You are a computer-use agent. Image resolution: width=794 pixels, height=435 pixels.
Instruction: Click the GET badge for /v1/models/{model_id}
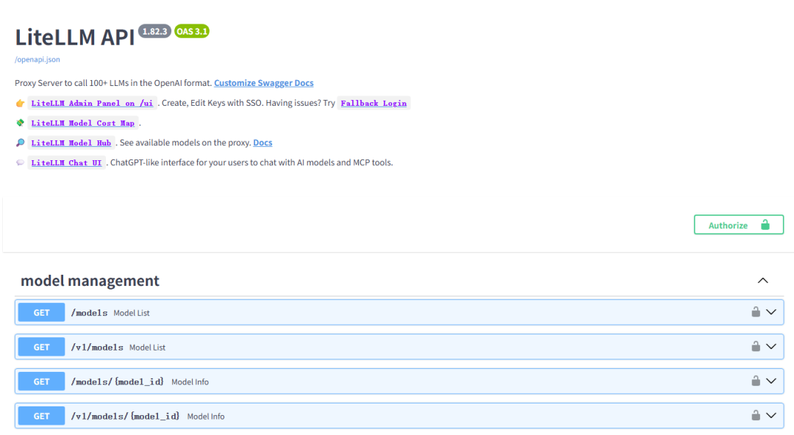[x=41, y=416]
